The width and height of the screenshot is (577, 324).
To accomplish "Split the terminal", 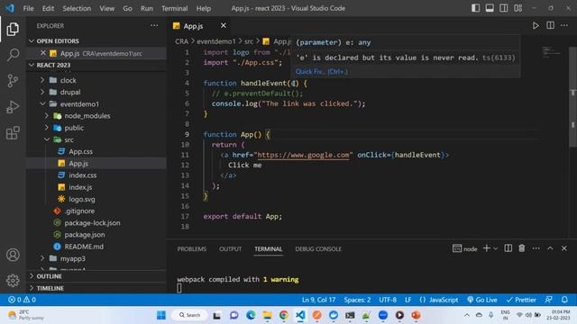I will [x=508, y=248].
